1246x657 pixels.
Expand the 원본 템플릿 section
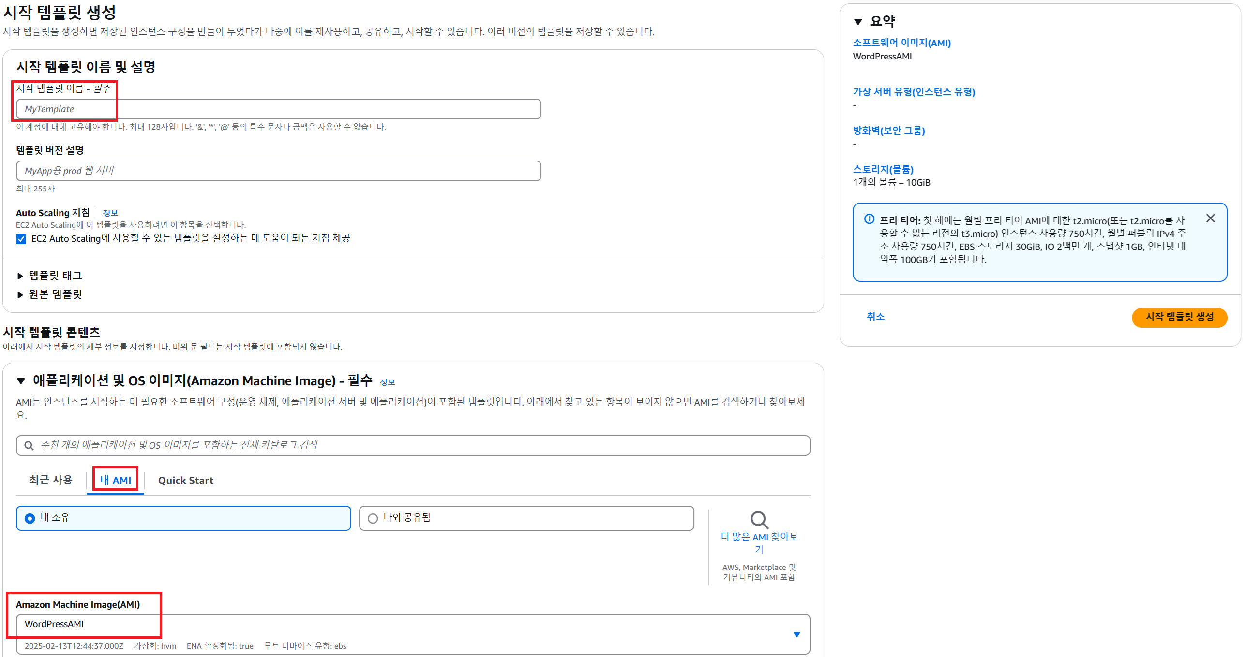point(20,295)
